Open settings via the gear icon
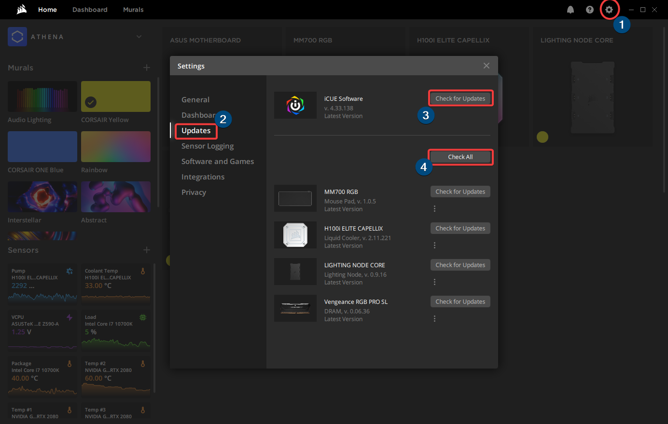The image size is (668, 424). point(609,10)
